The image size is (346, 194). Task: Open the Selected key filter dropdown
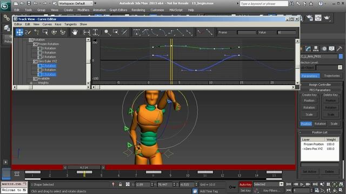coord(268,184)
